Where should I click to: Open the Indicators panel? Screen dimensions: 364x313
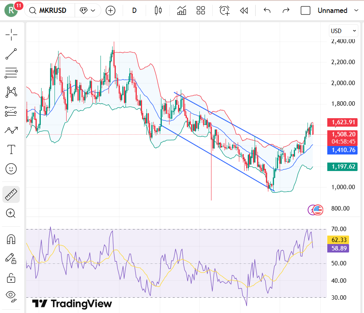coord(181,10)
